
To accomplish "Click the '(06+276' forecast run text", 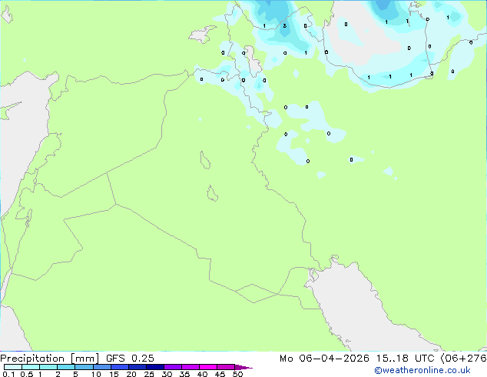I will (x=463, y=359).
